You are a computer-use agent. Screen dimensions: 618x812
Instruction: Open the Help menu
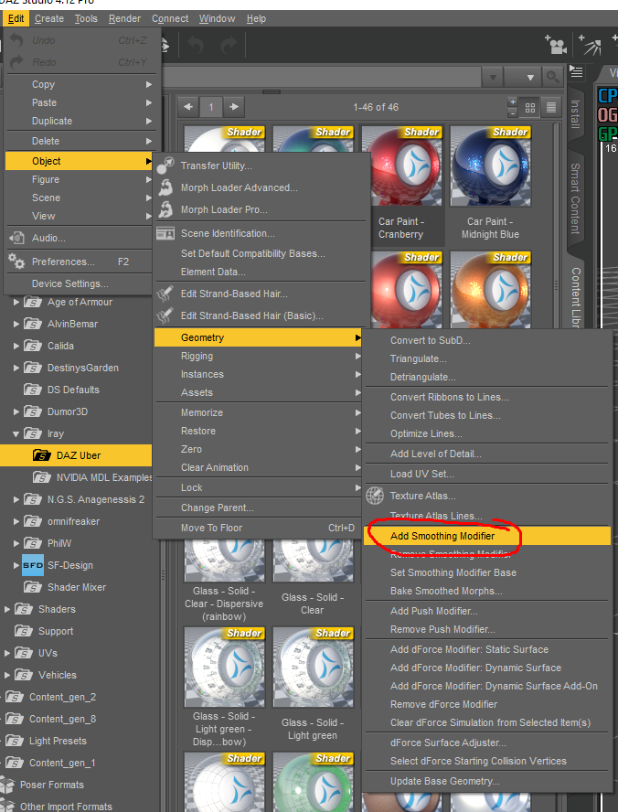pyautogui.click(x=256, y=18)
